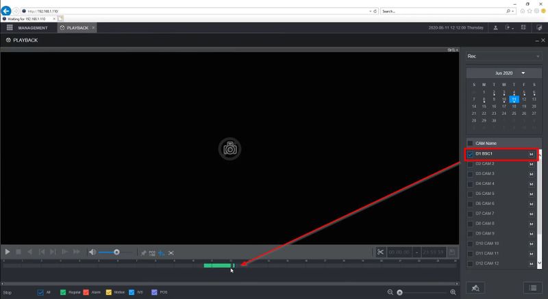Check the D4 CAM 4 camera checkbox
548x299 pixels.
(470, 184)
